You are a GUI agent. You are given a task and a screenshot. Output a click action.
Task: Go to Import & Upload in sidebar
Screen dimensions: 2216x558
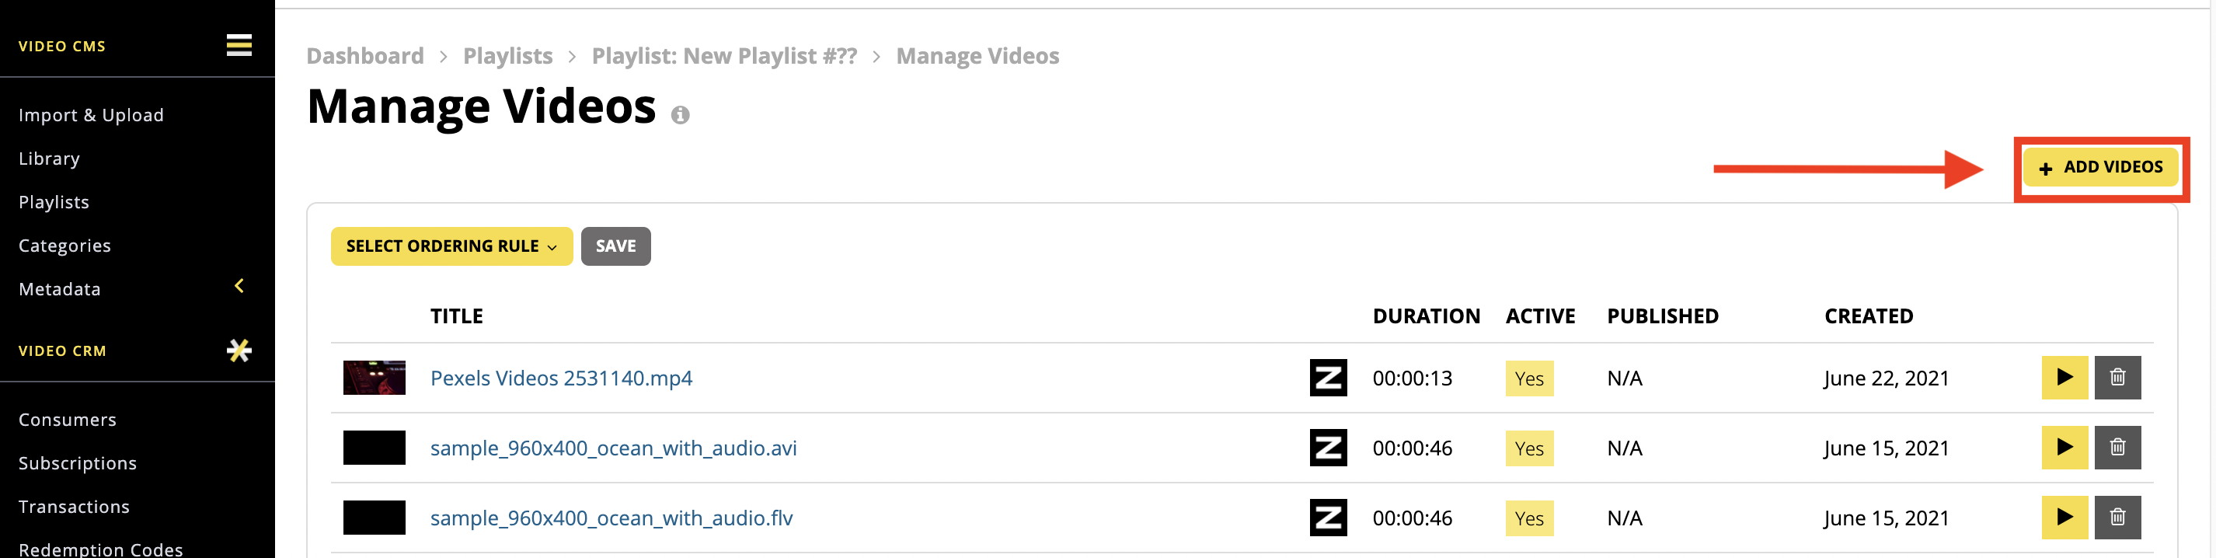coord(91,115)
